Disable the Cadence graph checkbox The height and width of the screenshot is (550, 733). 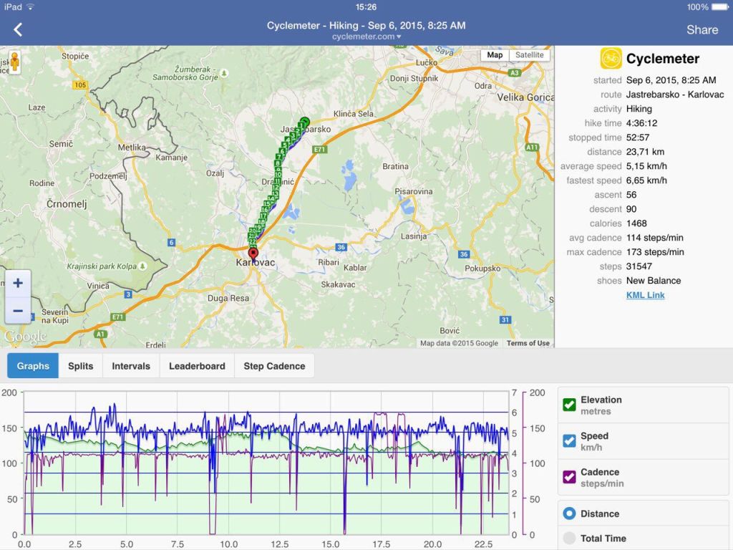[570, 477]
